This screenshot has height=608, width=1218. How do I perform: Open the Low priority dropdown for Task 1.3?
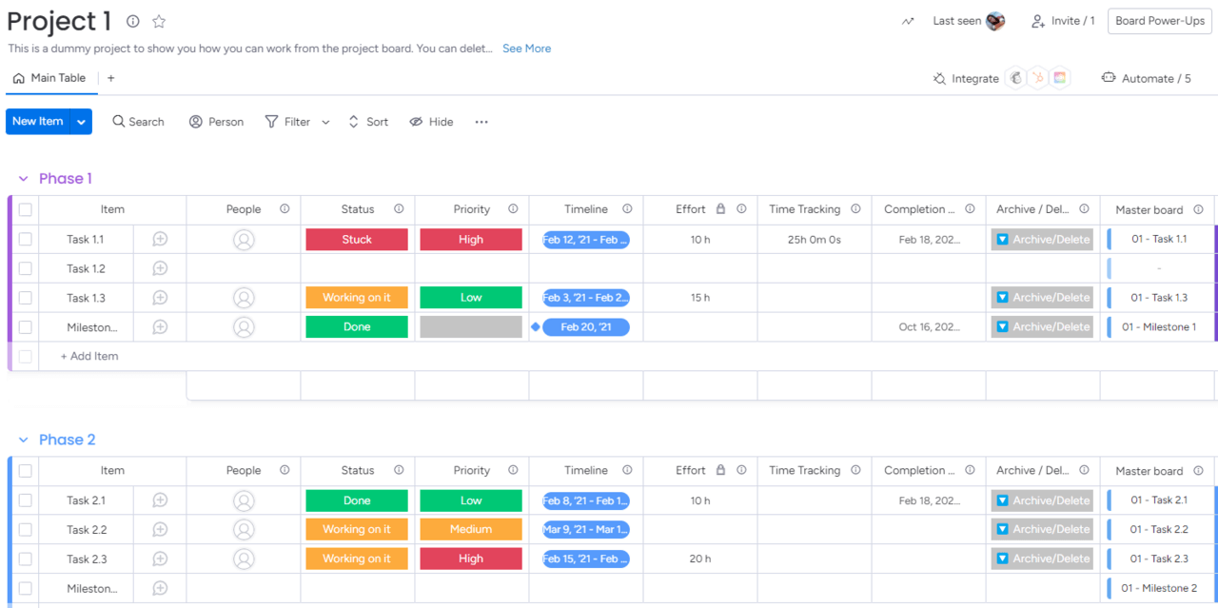[x=471, y=298]
